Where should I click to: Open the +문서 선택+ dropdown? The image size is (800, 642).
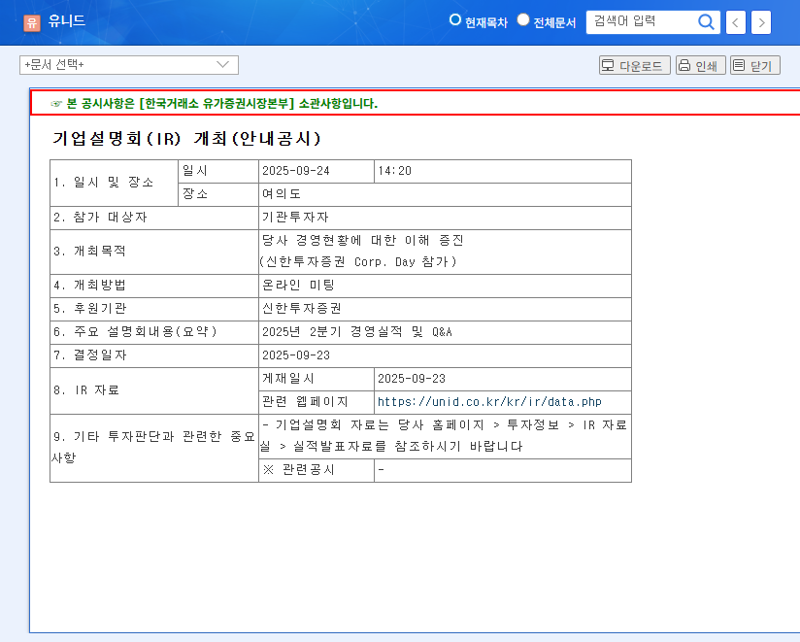tap(126, 64)
